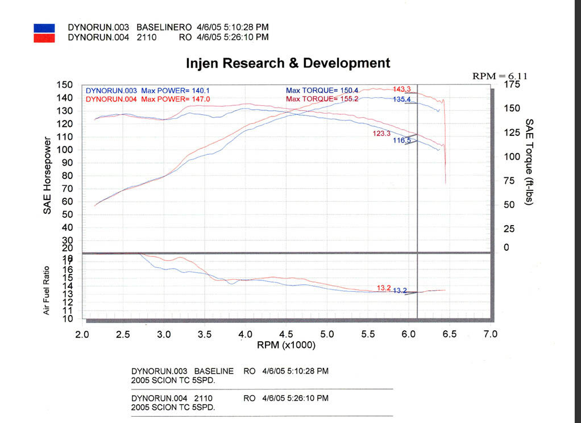Click the red 13.2 air fuel value

(384, 288)
